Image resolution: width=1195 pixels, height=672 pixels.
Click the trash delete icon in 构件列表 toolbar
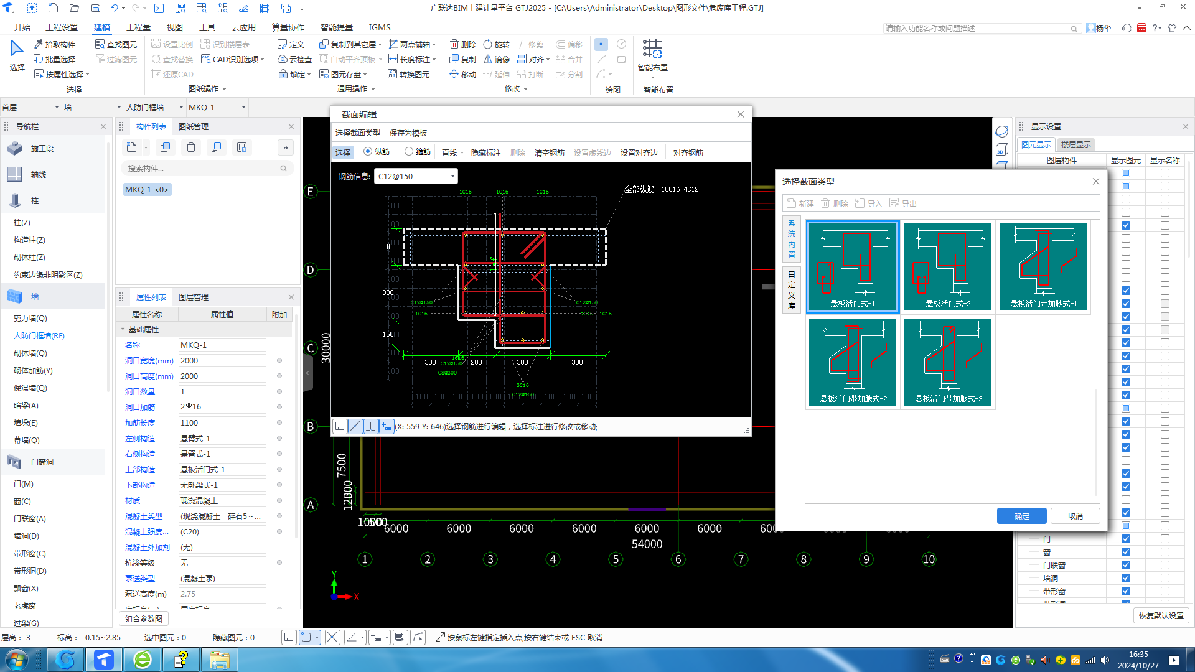click(x=191, y=147)
